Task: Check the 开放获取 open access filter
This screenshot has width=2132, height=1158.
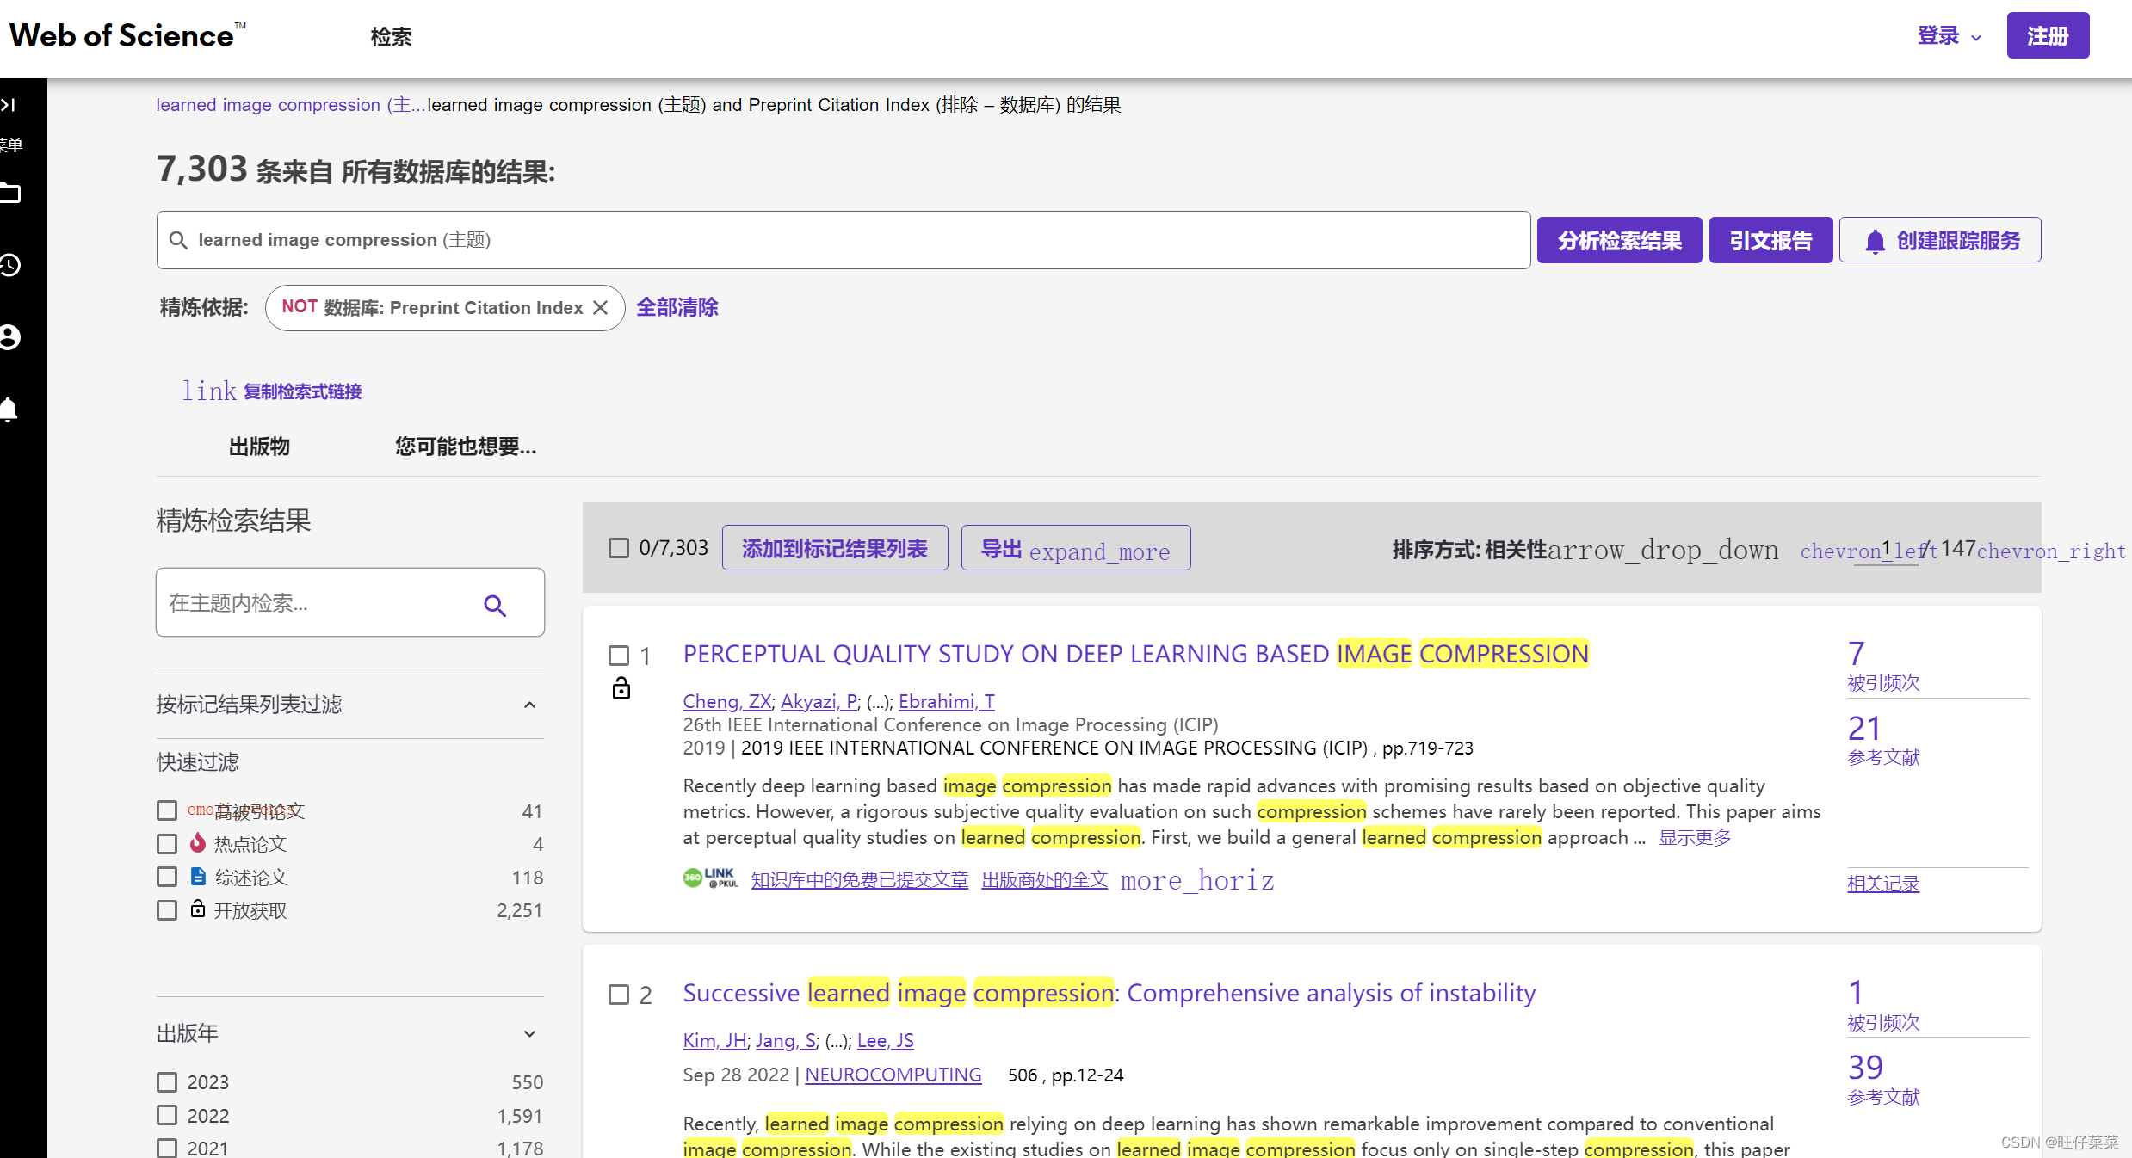Action: (x=167, y=910)
